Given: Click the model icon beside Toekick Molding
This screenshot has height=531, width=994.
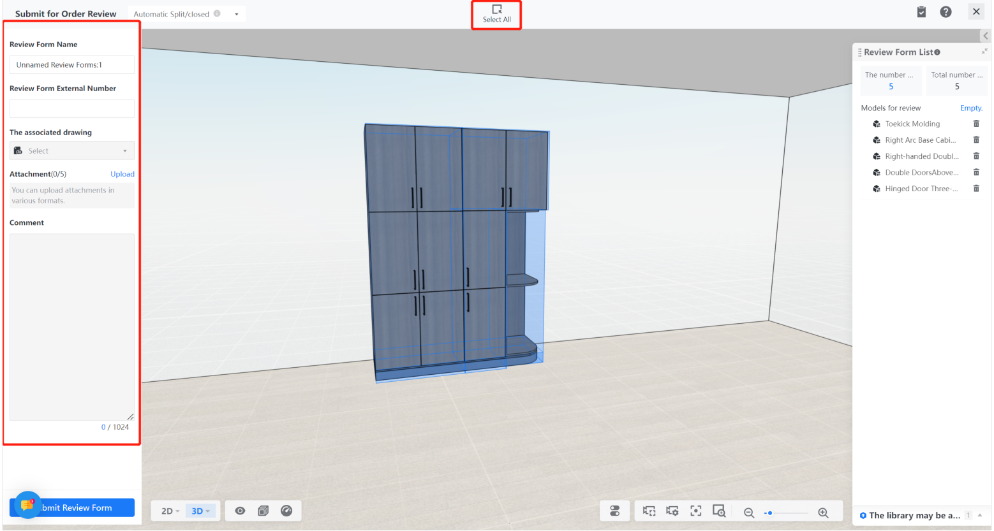Looking at the screenshot, I should click(877, 124).
